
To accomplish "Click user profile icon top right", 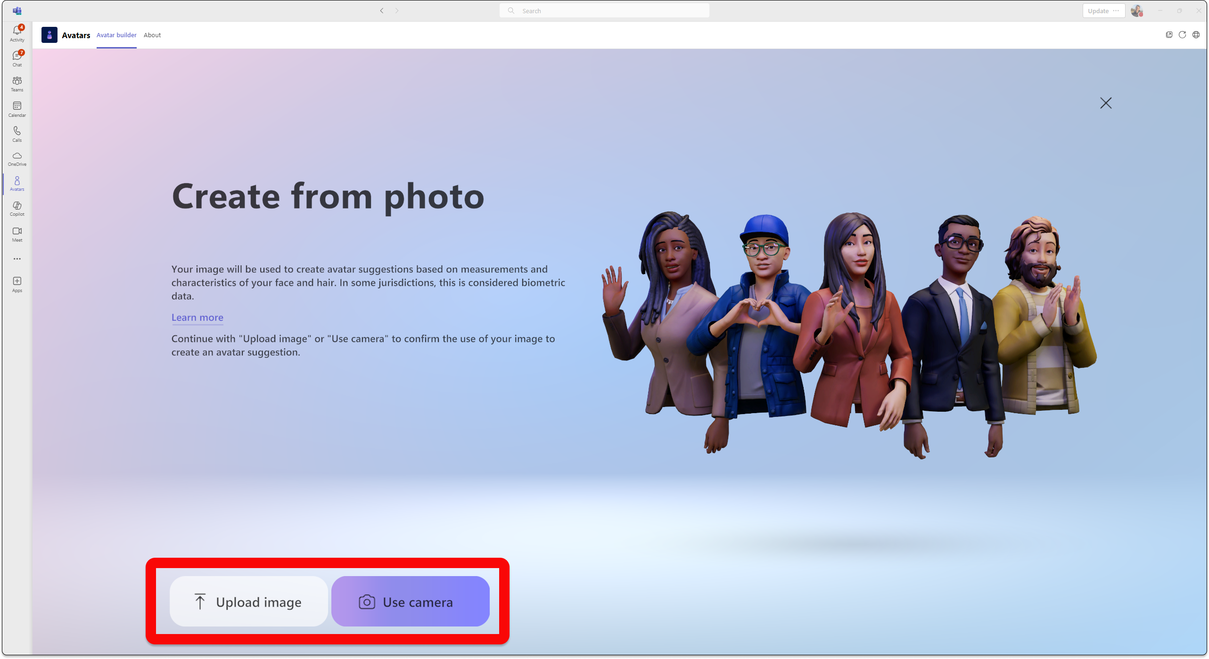I will point(1136,10).
